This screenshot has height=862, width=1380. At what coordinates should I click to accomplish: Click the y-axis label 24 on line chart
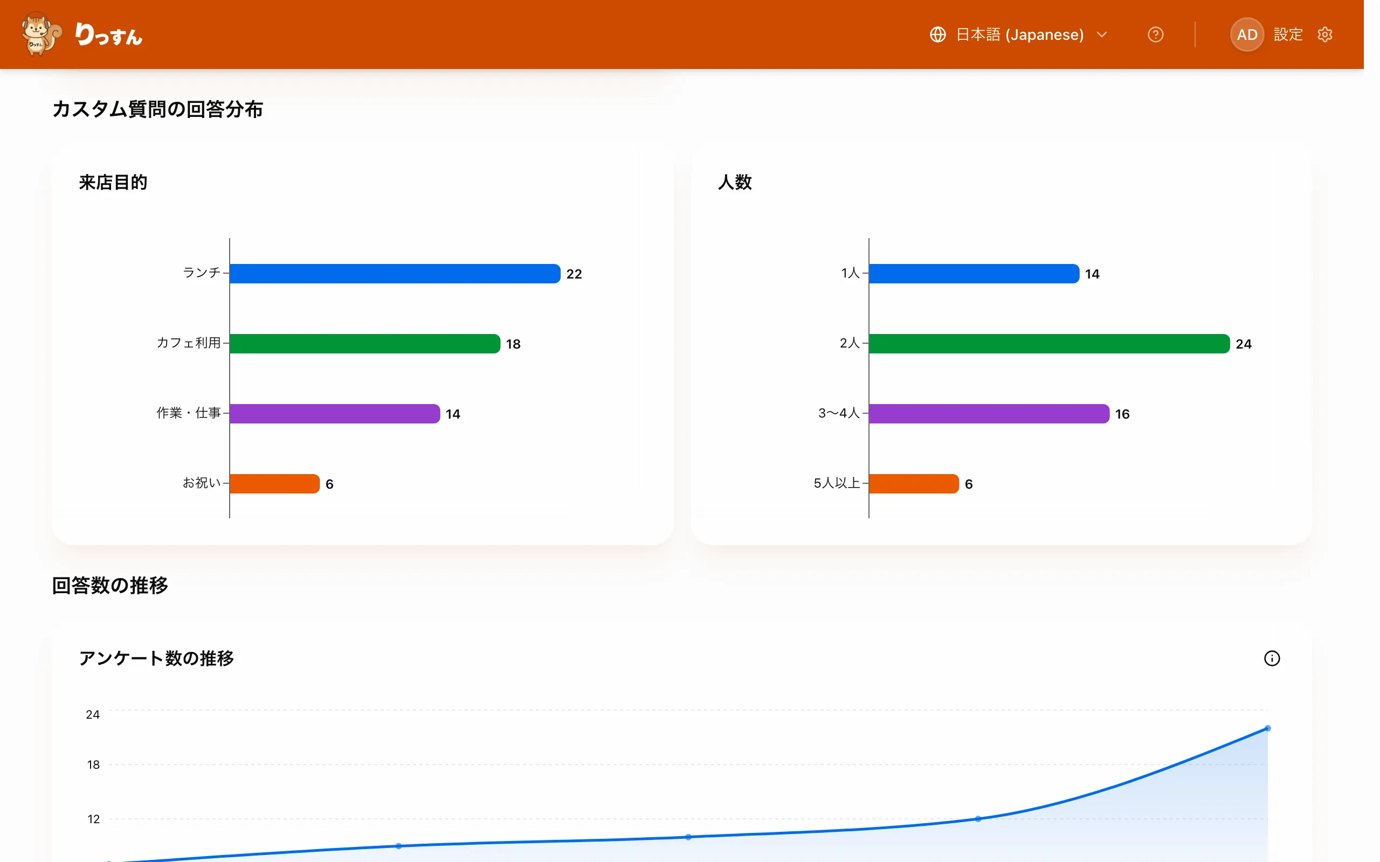coord(93,715)
